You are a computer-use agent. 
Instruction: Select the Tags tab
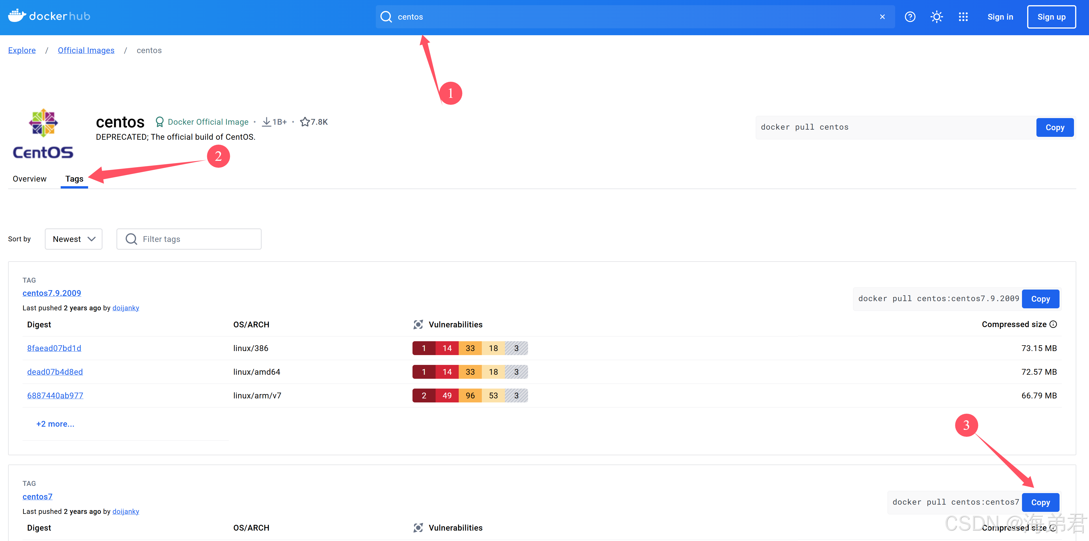(x=74, y=179)
